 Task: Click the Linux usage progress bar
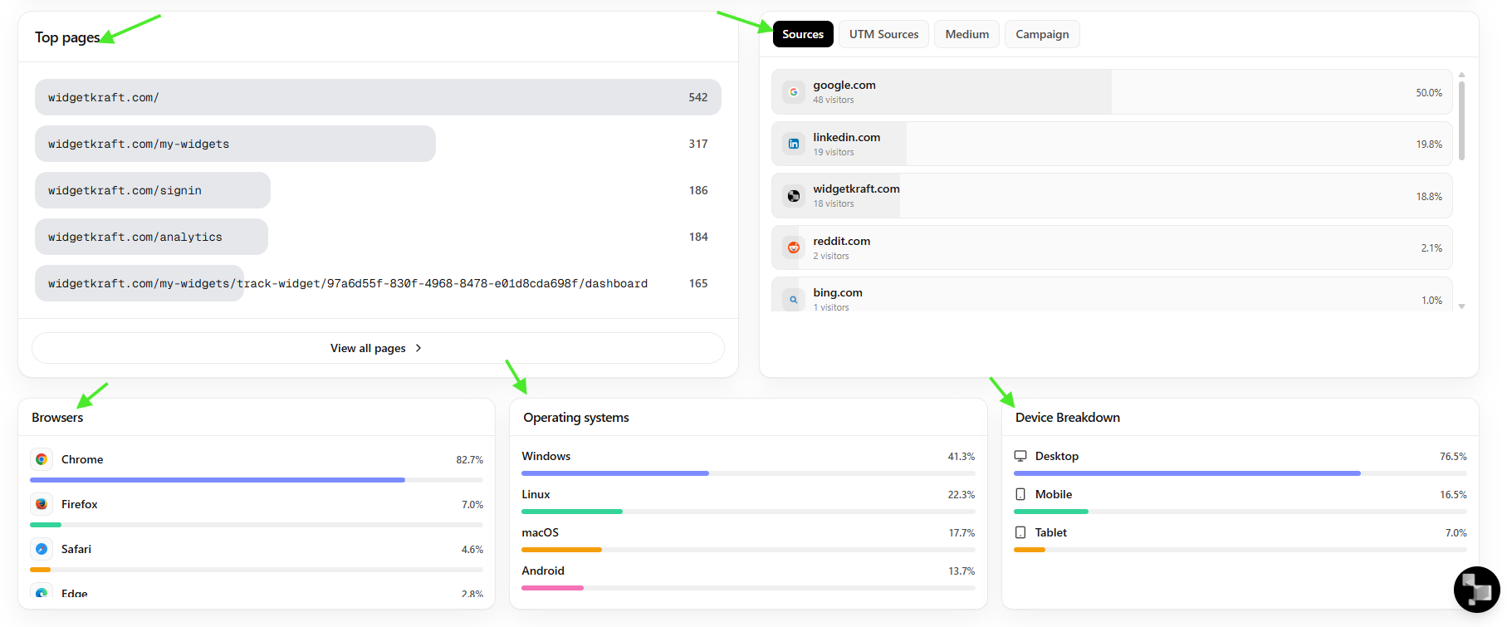tap(748, 512)
